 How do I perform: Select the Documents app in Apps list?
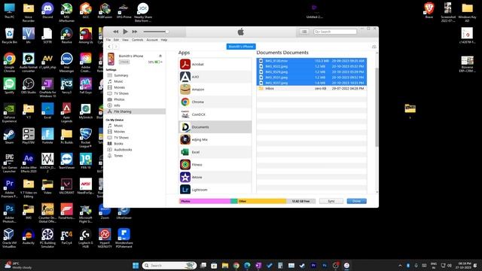click(x=215, y=127)
